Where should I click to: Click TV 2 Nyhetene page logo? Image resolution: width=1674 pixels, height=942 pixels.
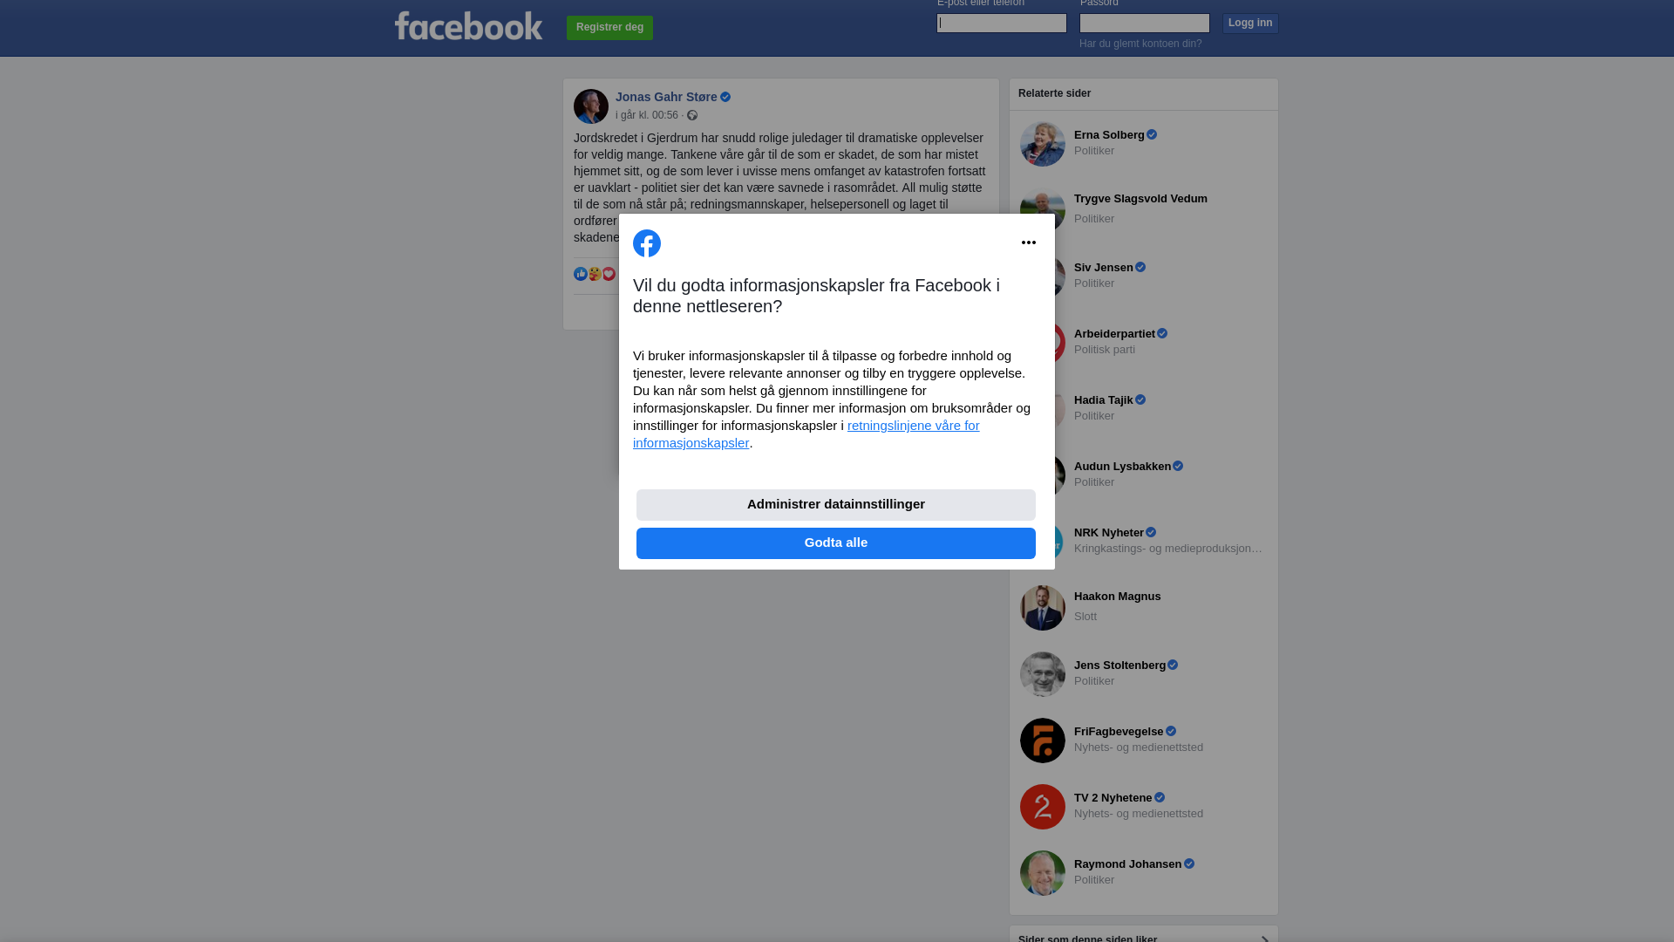(x=1043, y=807)
